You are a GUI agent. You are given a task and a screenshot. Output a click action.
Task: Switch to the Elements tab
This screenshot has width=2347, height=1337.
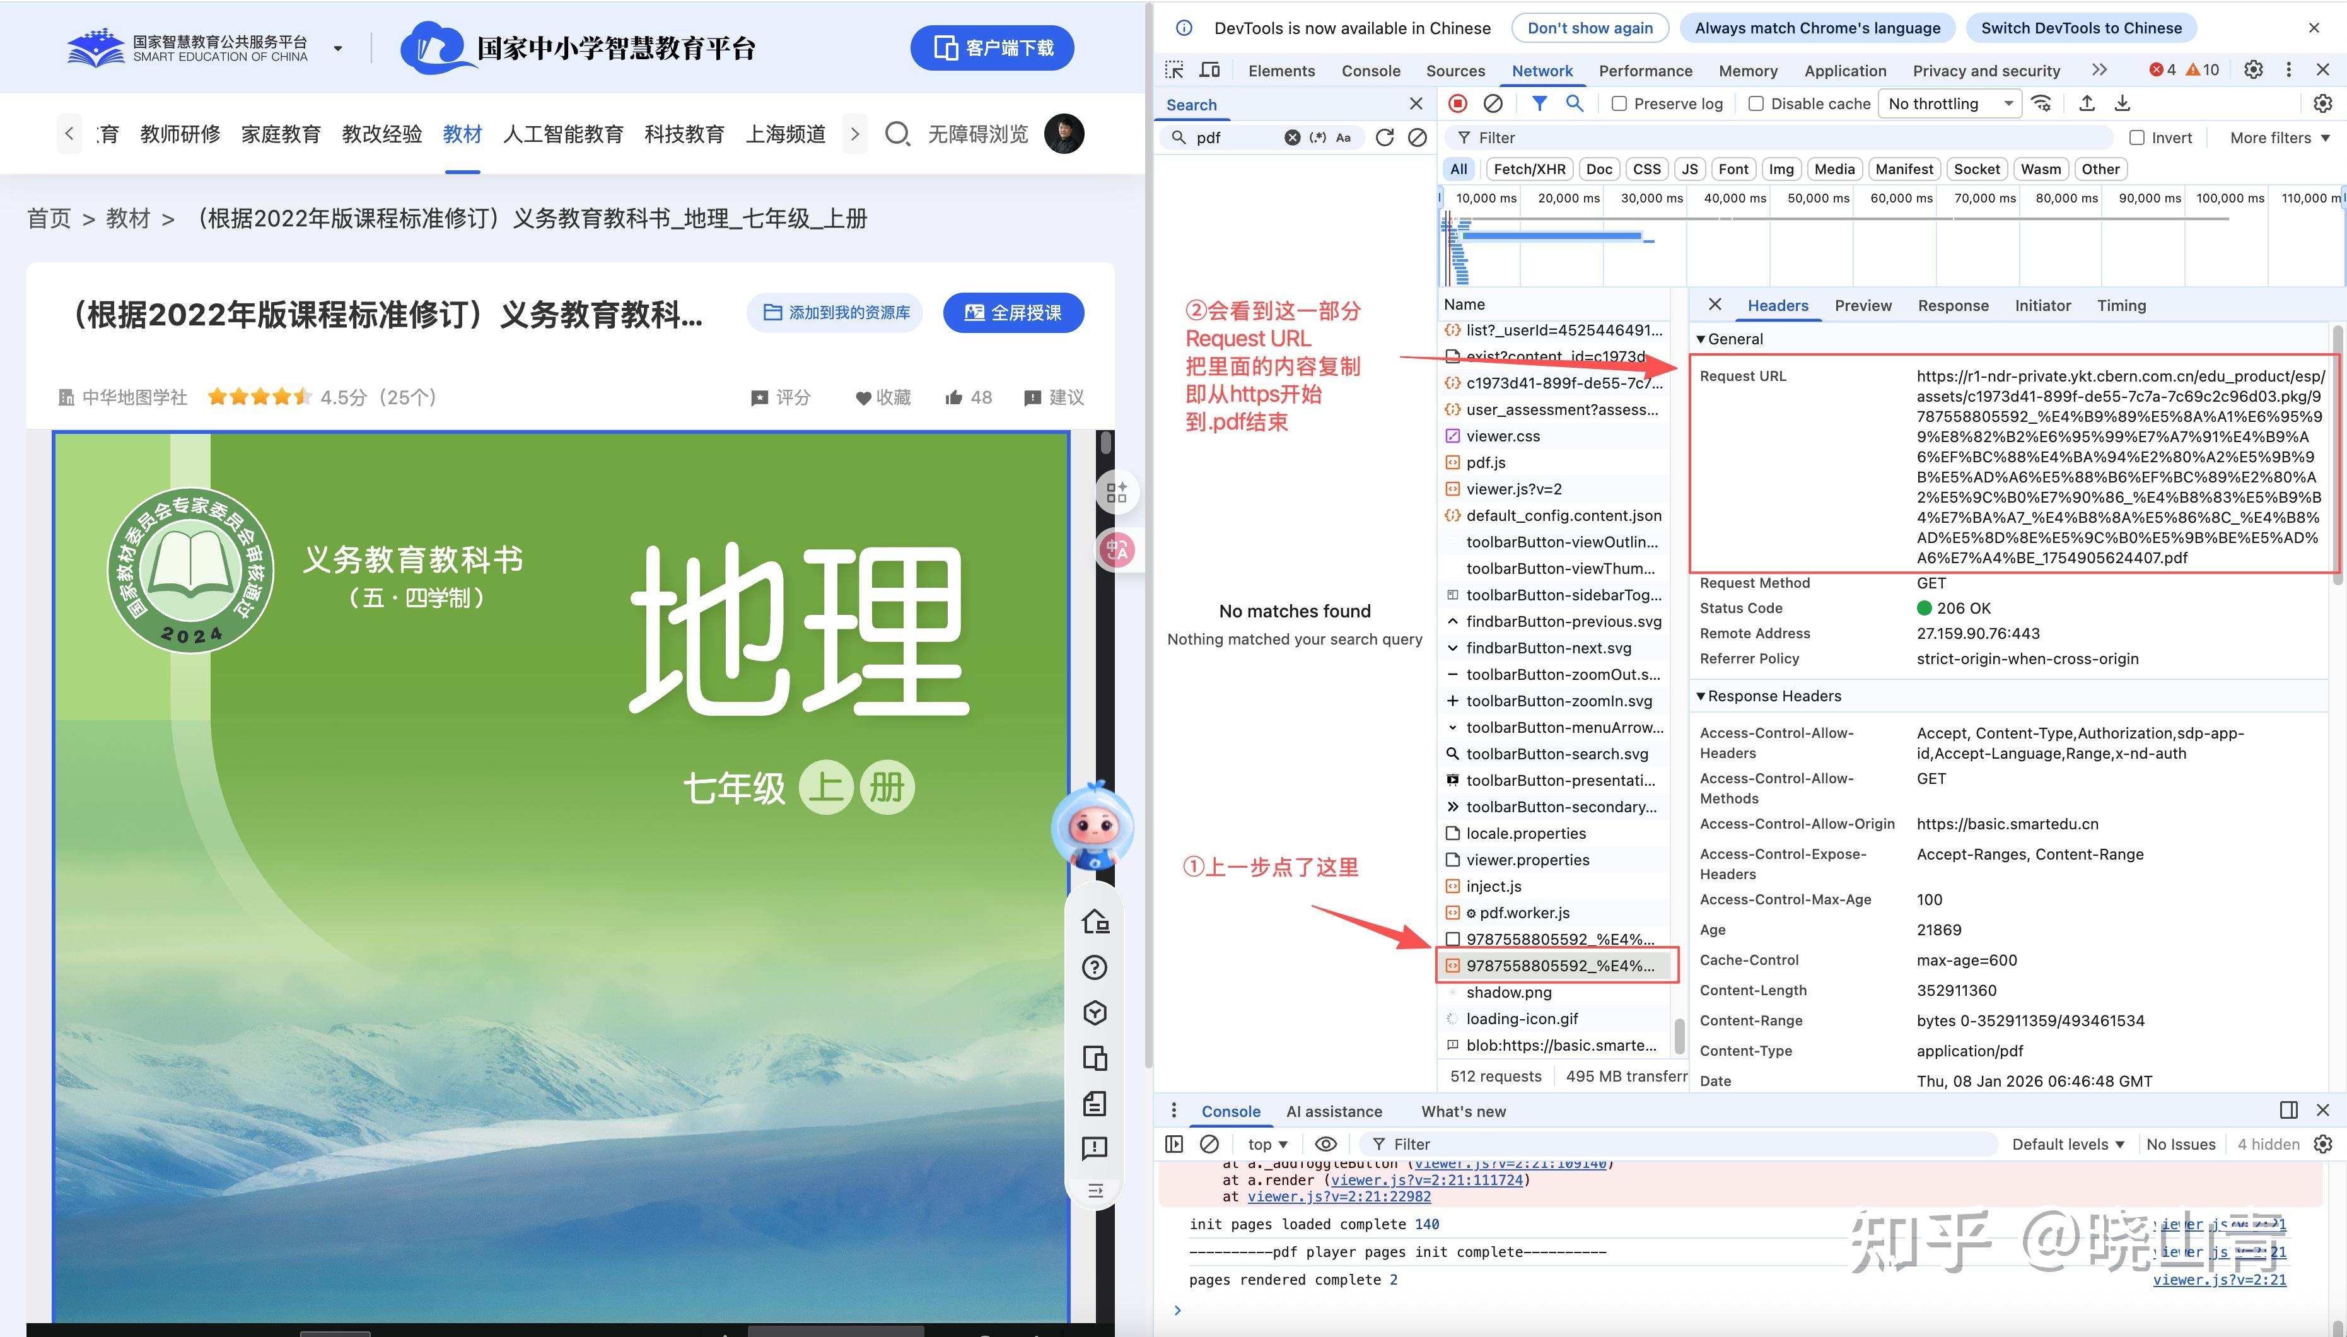(1281, 71)
